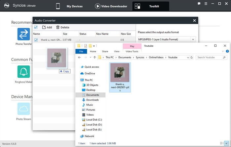This screenshot has height=147, width=231.
Task: Open the Syncios feedback chat icon
Action: click(x=199, y=4)
